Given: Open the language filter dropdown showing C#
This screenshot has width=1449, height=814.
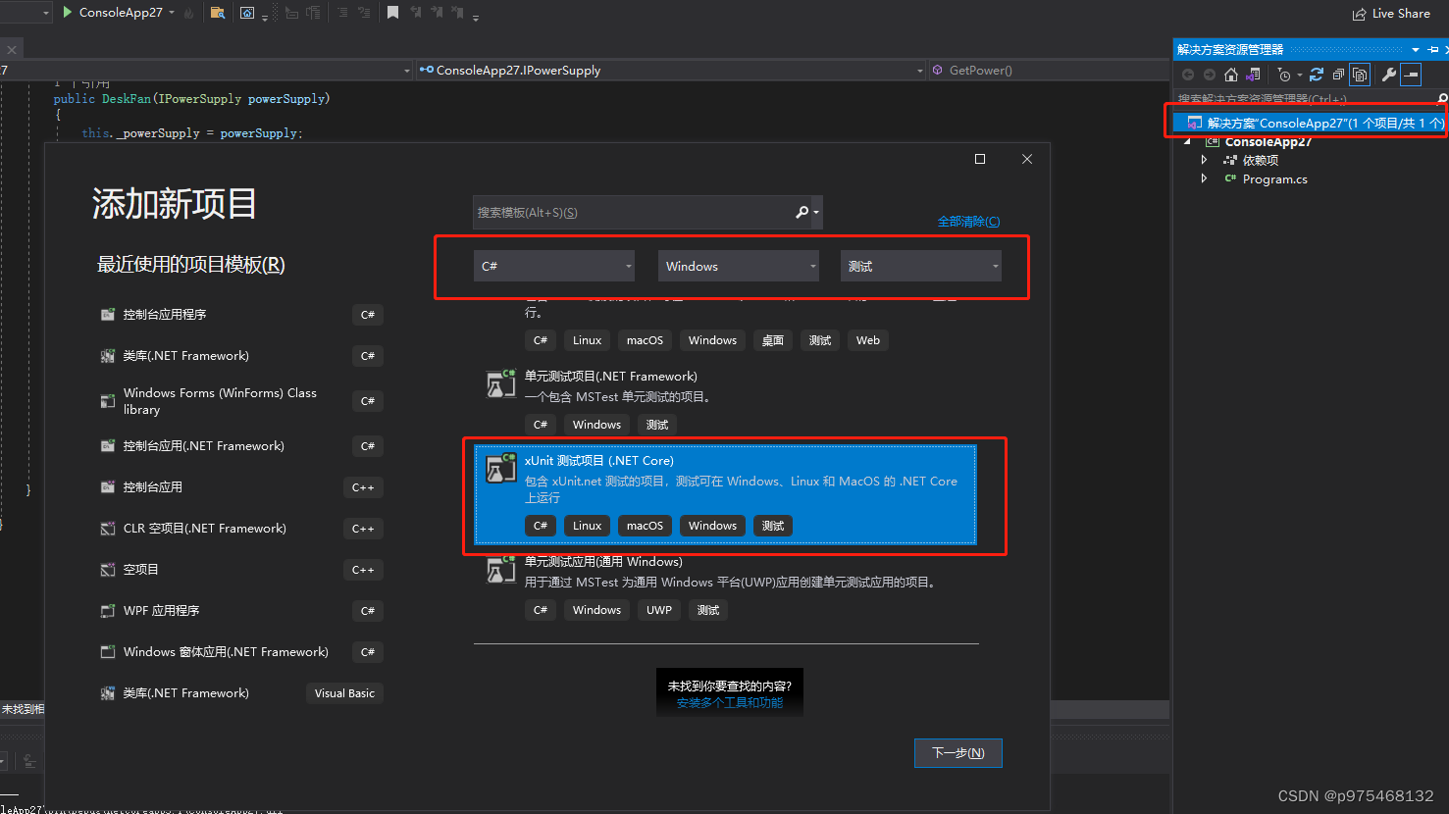Looking at the screenshot, I should pos(554,266).
